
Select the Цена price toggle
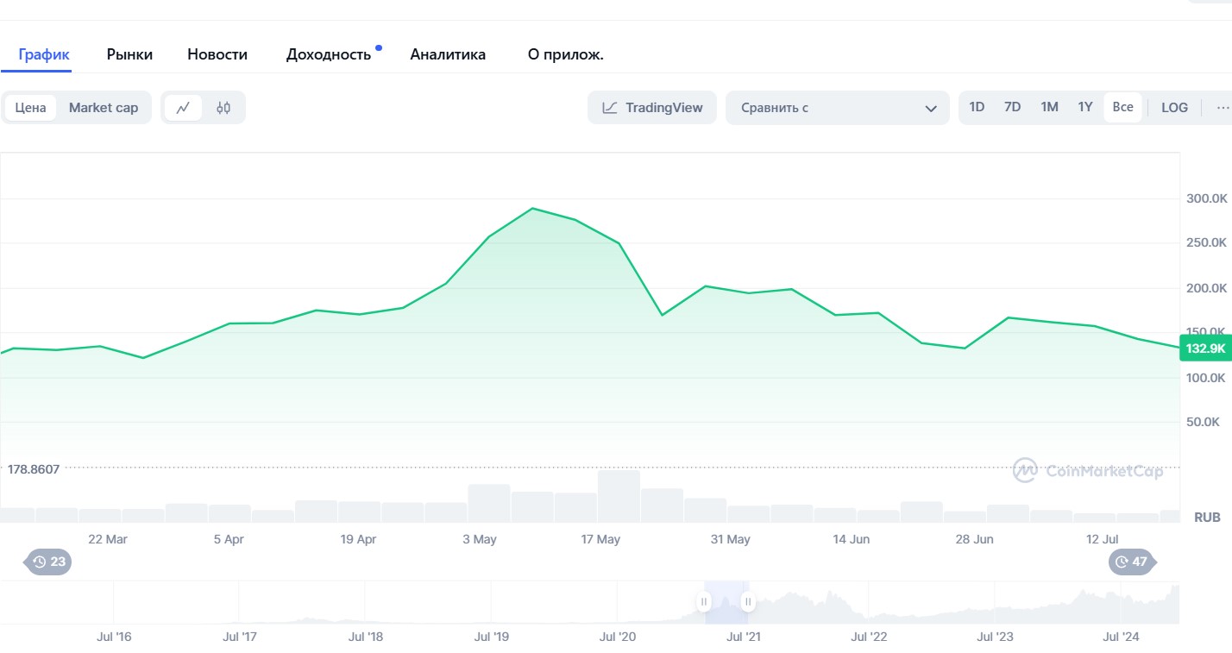click(x=31, y=108)
